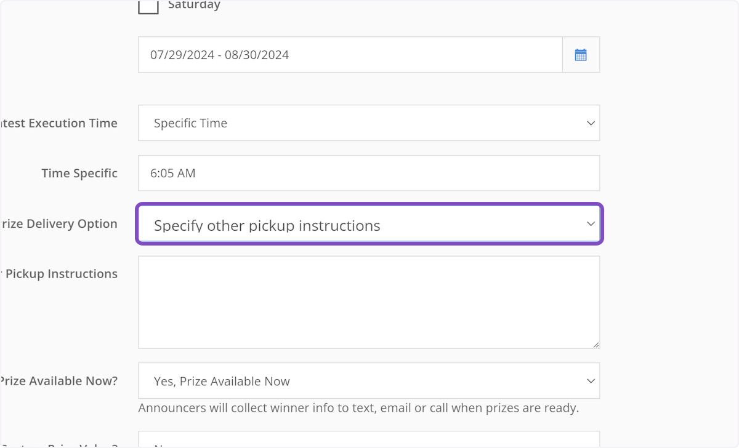
Task: Click the Time Specific field label
Action: (79, 174)
